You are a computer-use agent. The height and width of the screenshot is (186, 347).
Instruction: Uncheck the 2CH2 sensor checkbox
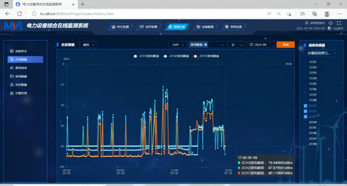click(305, 111)
